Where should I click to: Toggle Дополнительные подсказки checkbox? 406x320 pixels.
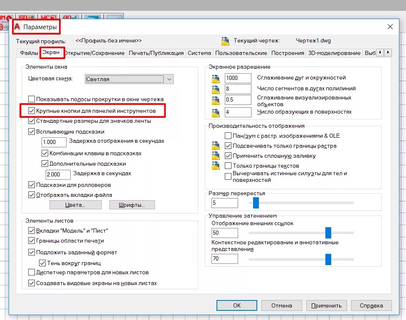(x=45, y=164)
